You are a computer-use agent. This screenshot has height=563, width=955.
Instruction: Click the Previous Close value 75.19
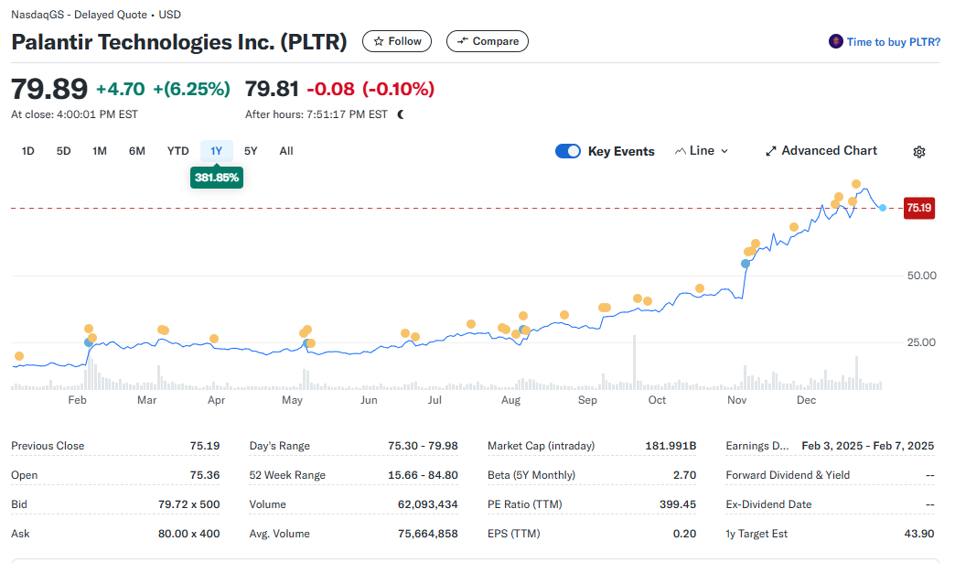click(205, 446)
